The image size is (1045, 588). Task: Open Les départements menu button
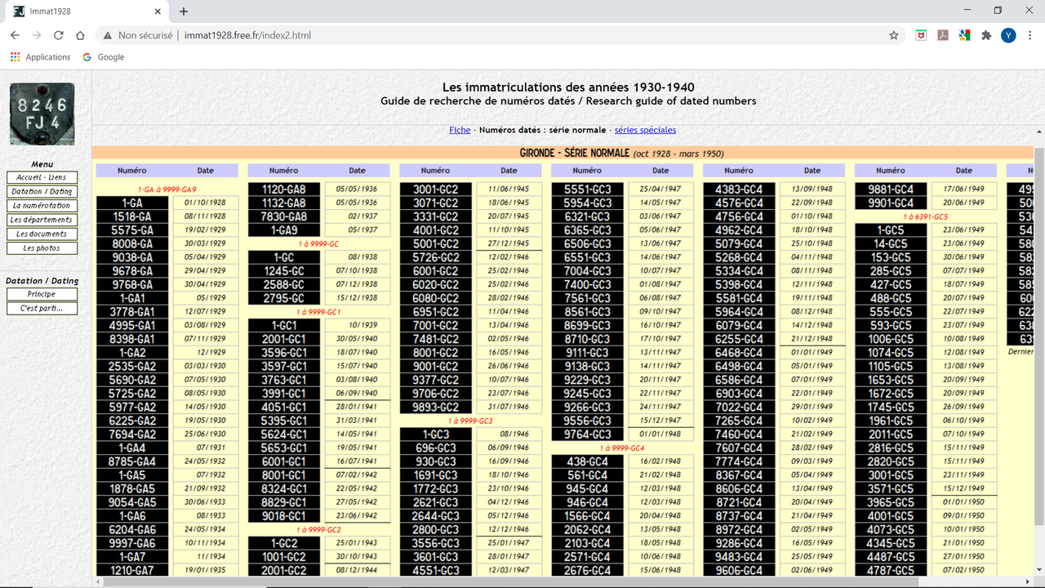tap(42, 220)
